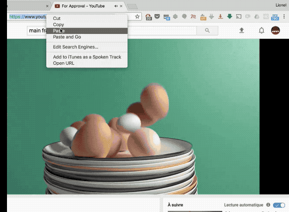
Task: Click the YouTube search magnifier button
Action: coord(207,30)
